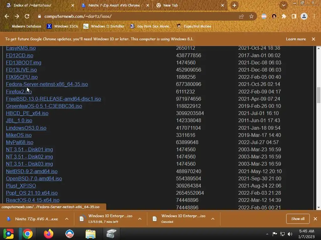Select file size 3099203584

[190, 113]
